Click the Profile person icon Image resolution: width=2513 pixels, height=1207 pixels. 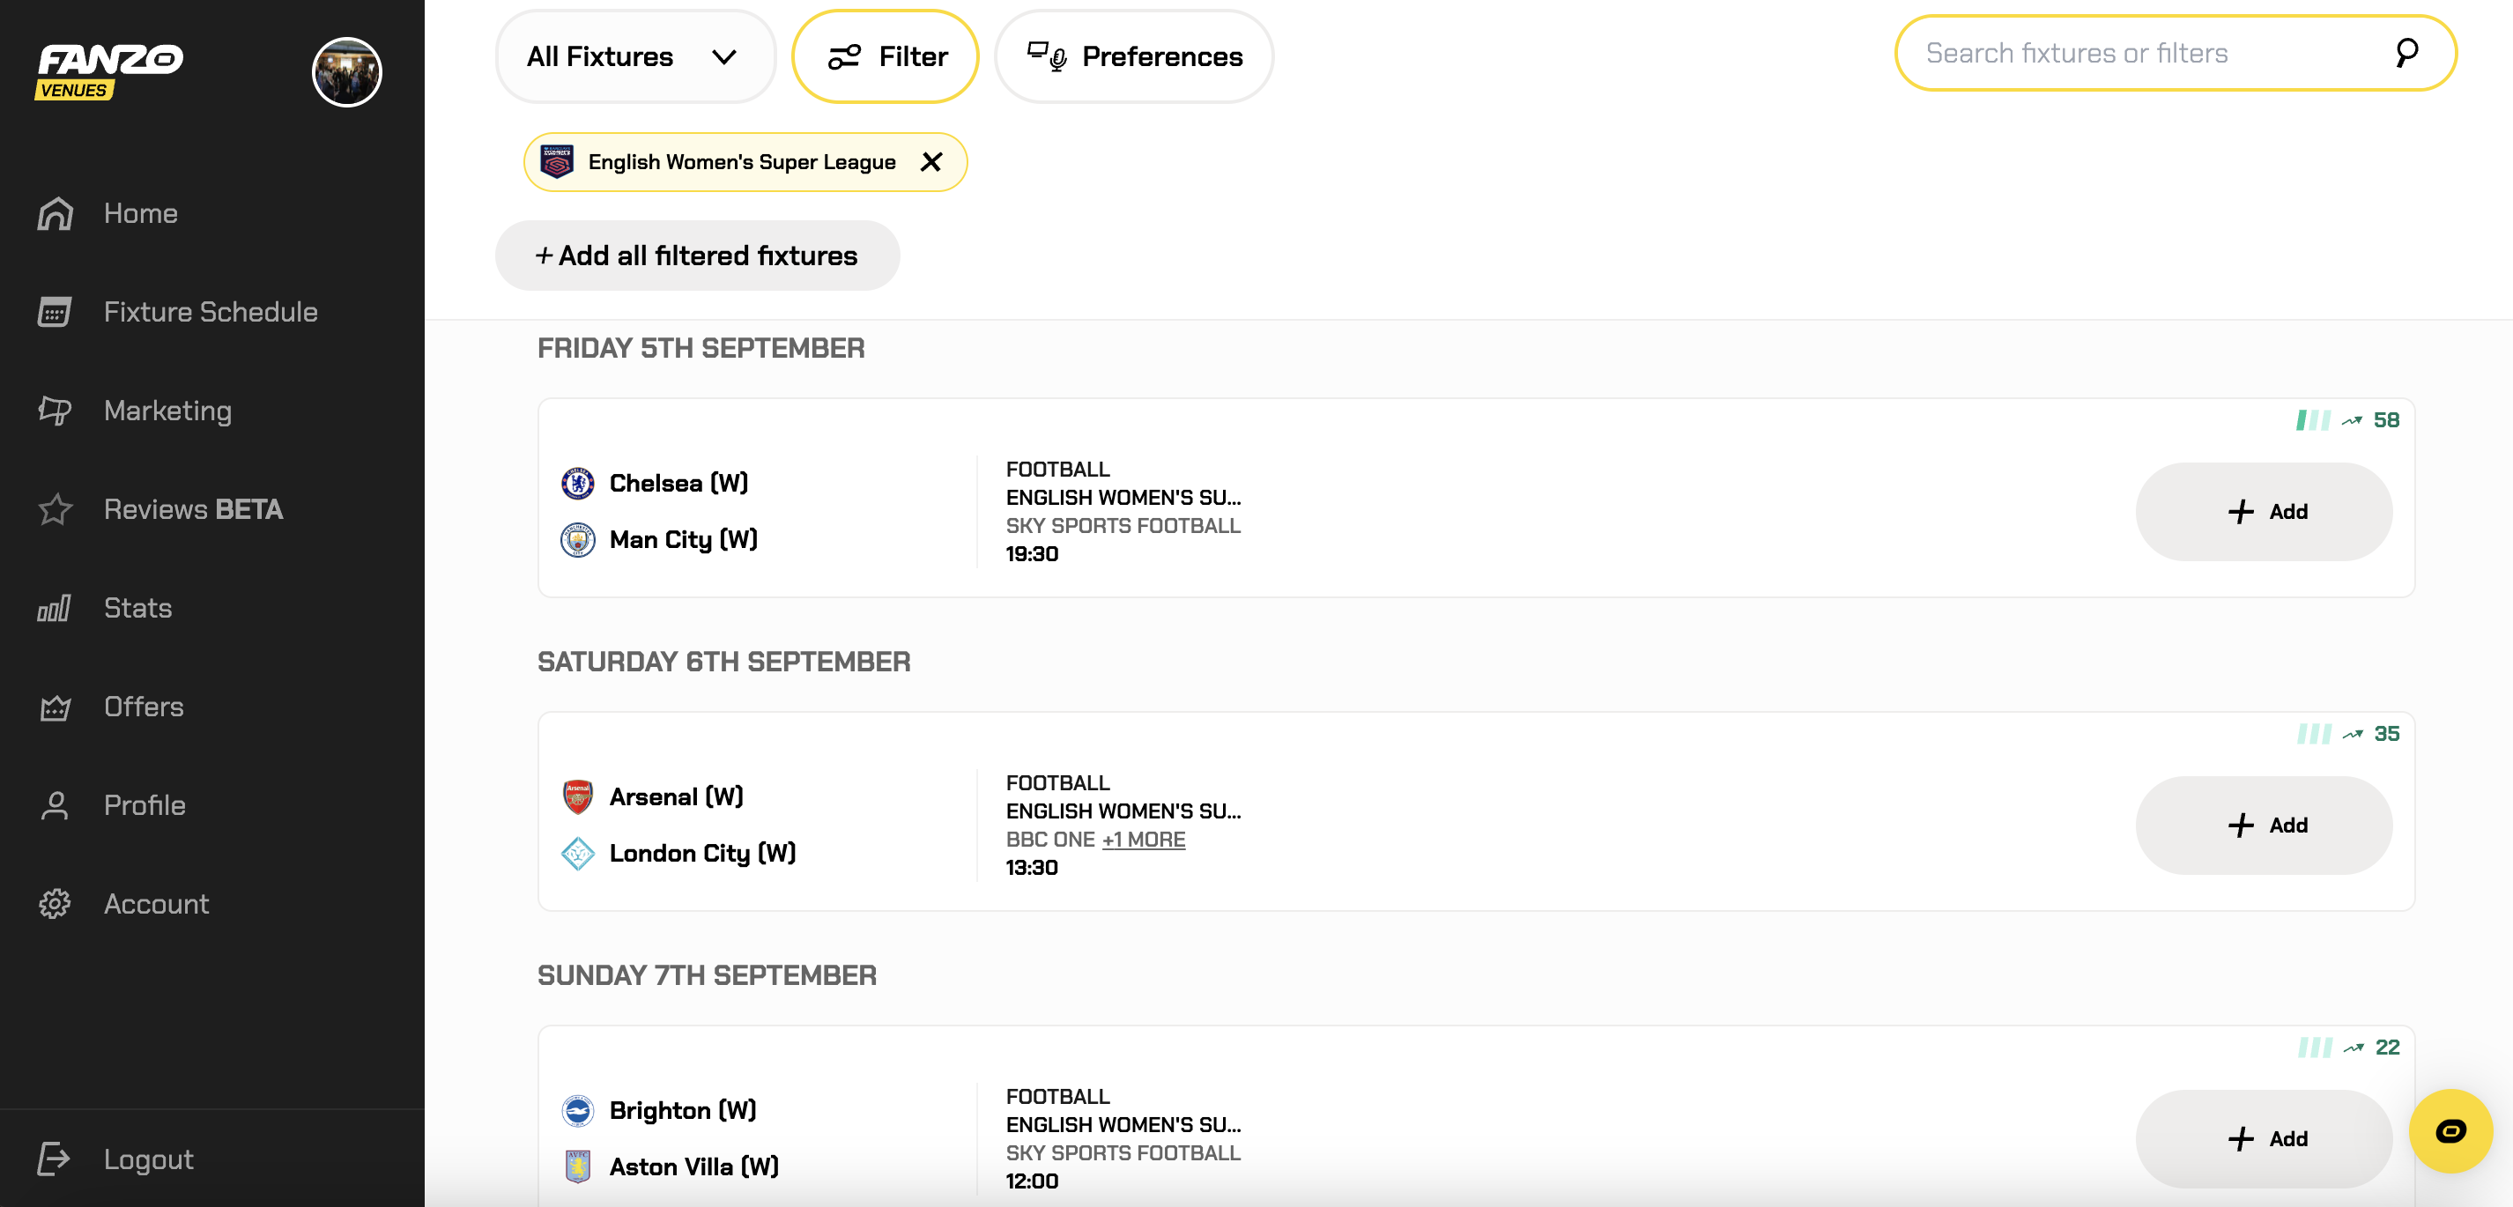coord(55,805)
